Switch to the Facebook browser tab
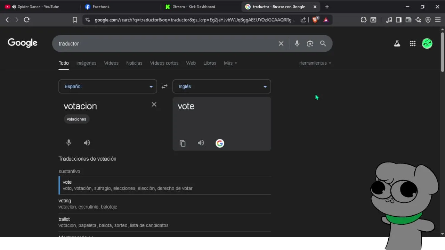445x250 pixels. (x=120, y=7)
